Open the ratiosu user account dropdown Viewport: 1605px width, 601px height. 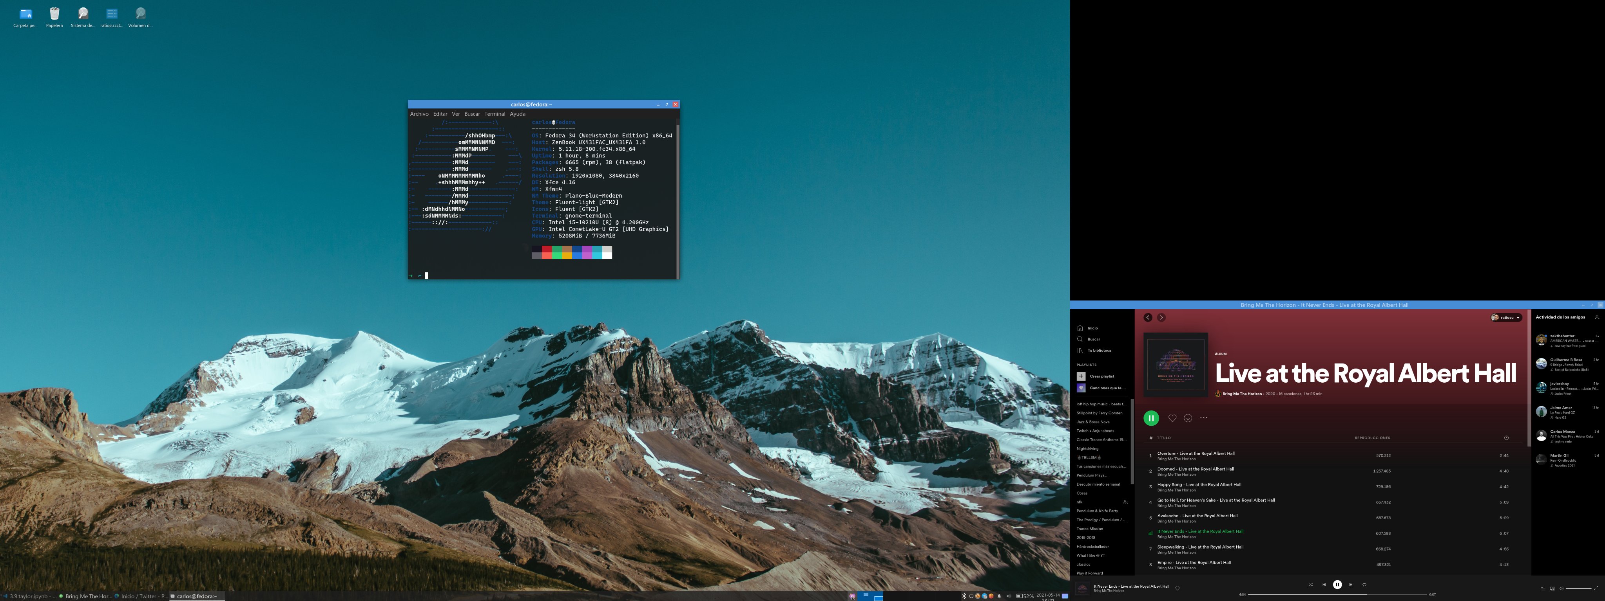pos(1506,317)
